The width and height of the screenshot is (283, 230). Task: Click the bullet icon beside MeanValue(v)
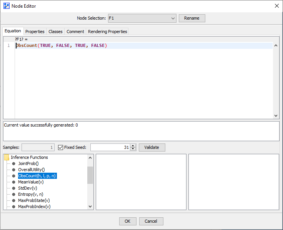coord(14,182)
